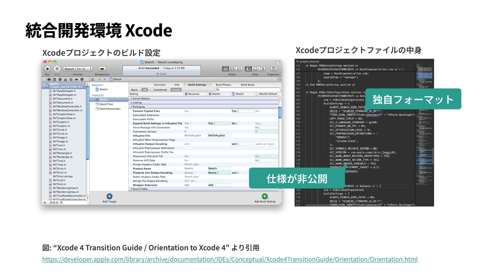Viewport: 491px width, 276px height.
Task: Collapse the Sketch project tree root
Action: 44,85
